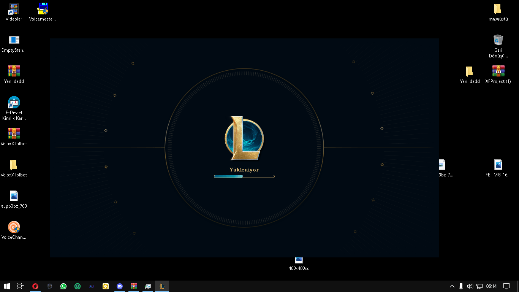Click the green U taskbar icon
519x292 pixels.
coord(78,286)
